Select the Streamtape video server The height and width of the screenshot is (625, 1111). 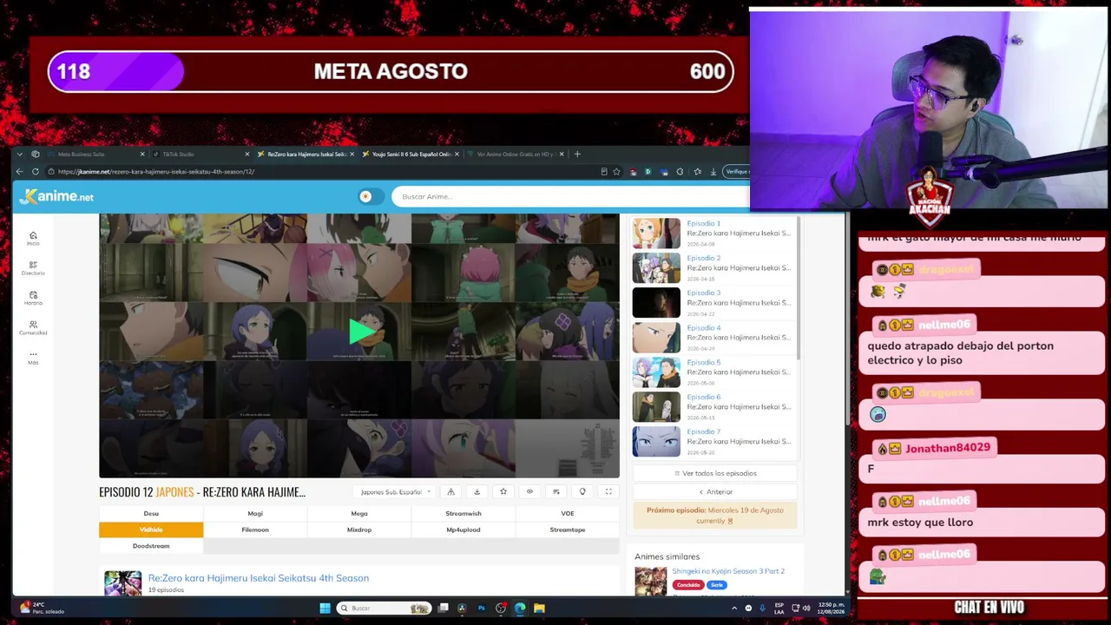[568, 530]
